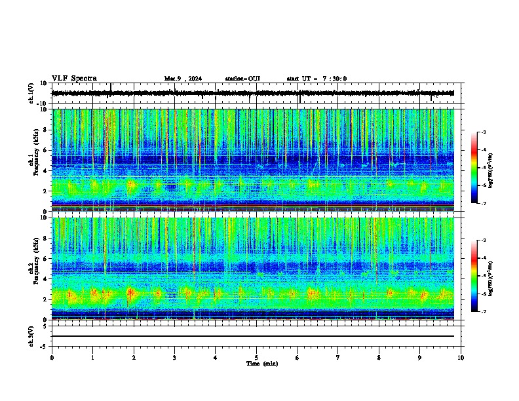Click the ch.2 "Frequency (kHz)" axis label

coord(36,261)
